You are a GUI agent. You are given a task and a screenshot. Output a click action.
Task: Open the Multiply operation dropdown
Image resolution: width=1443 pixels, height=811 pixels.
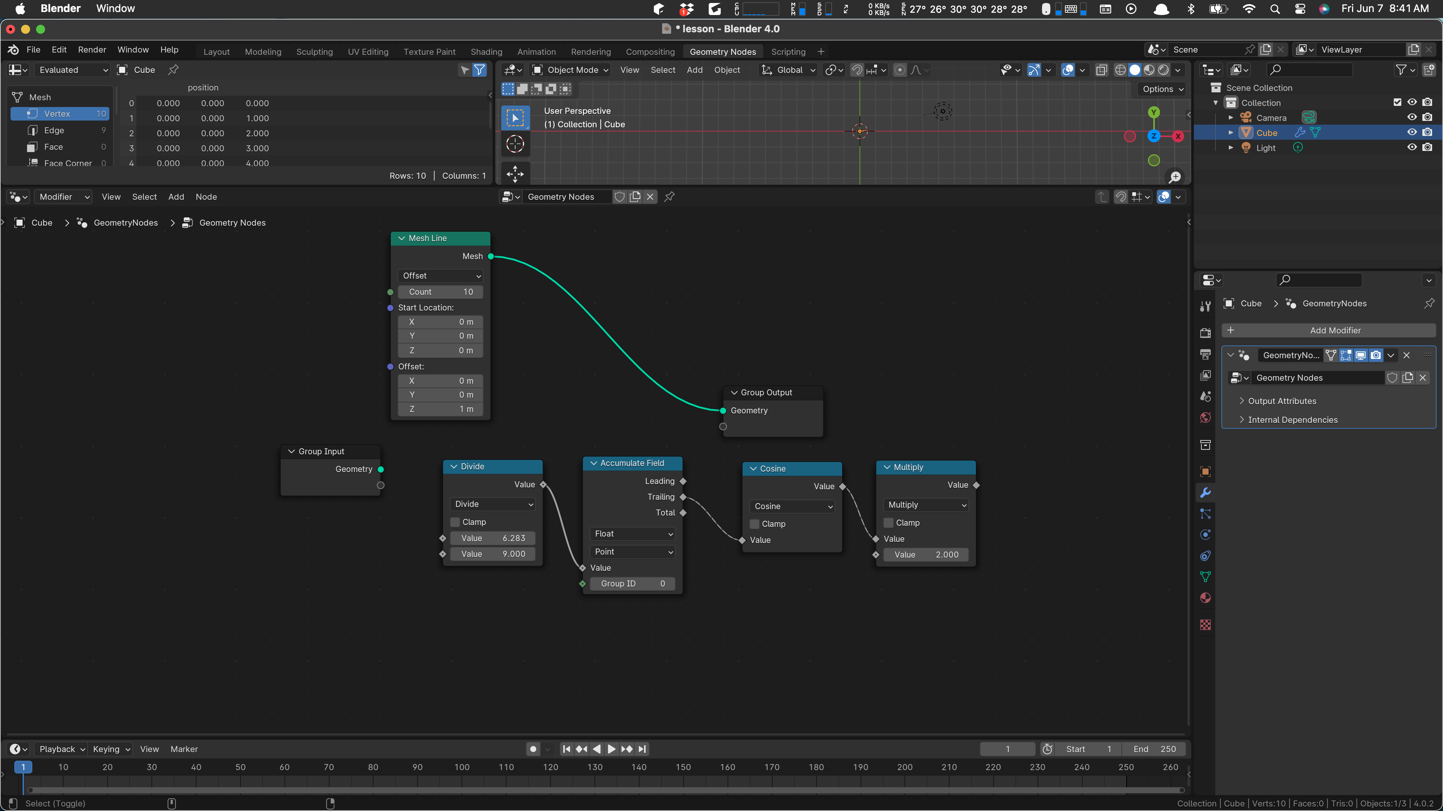click(926, 505)
